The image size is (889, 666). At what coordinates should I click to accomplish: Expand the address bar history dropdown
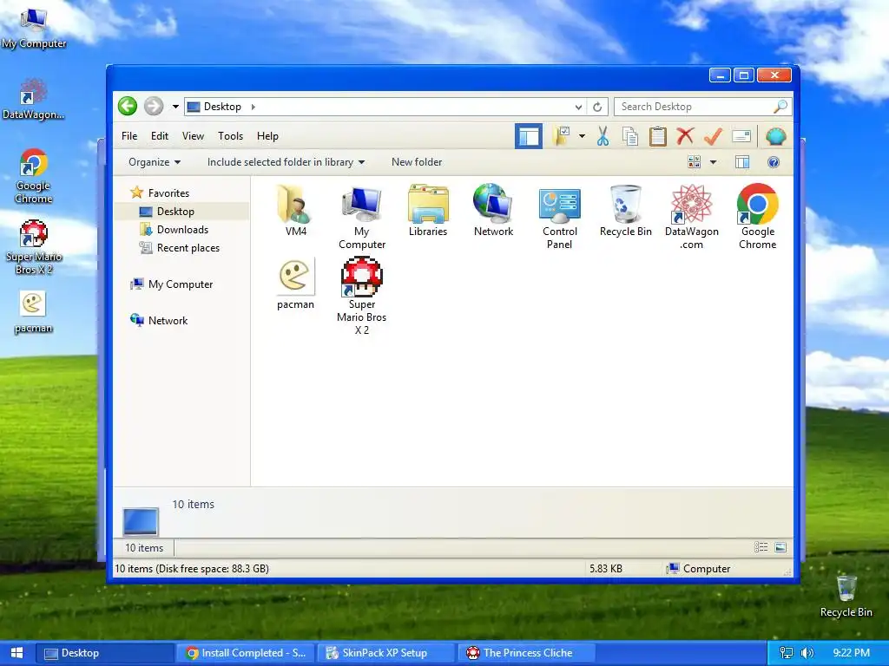tap(578, 107)
